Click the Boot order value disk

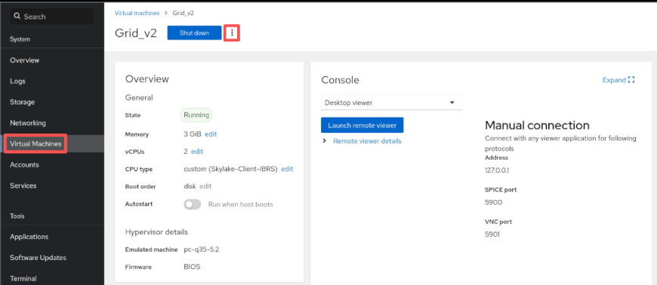pos(190,186)
